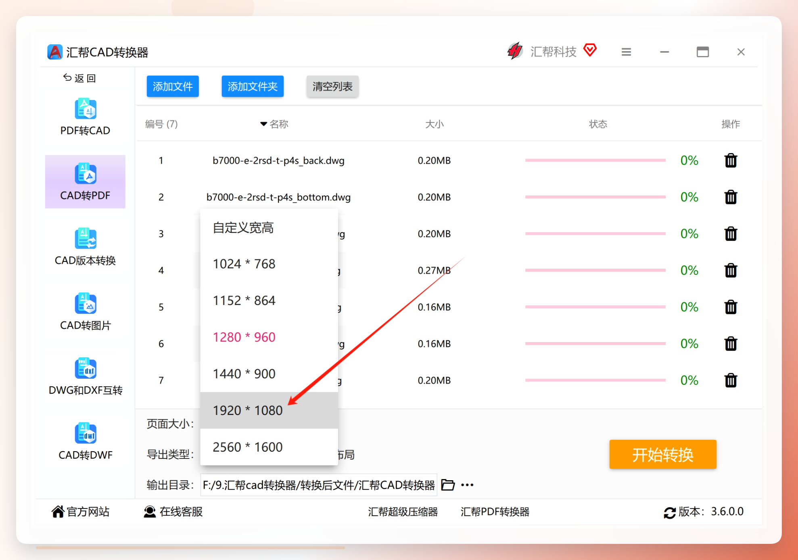Click the 清空列表 button
Screen dimensions: 798x560
332,86
